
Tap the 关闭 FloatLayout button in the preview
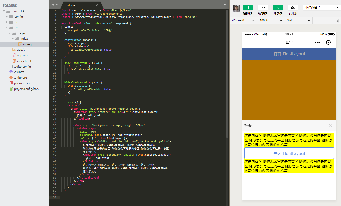289,153
